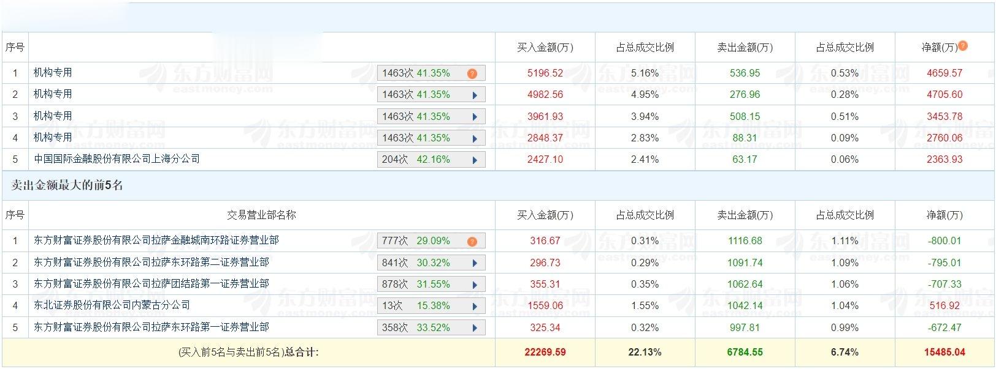Open 东方财富证券拉萨团结路第一证券营业部 link

151,284
